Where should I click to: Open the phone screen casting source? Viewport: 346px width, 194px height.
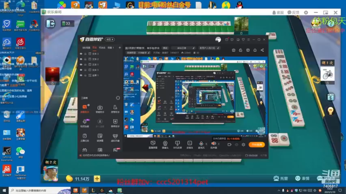[177, 144]
